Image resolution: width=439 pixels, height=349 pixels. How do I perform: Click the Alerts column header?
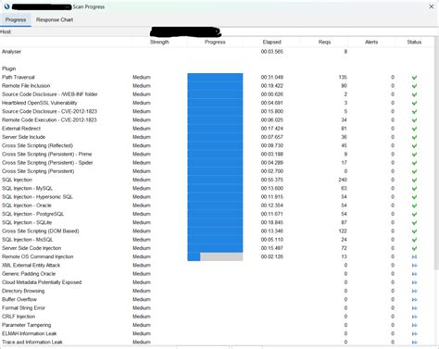(371, 42)
